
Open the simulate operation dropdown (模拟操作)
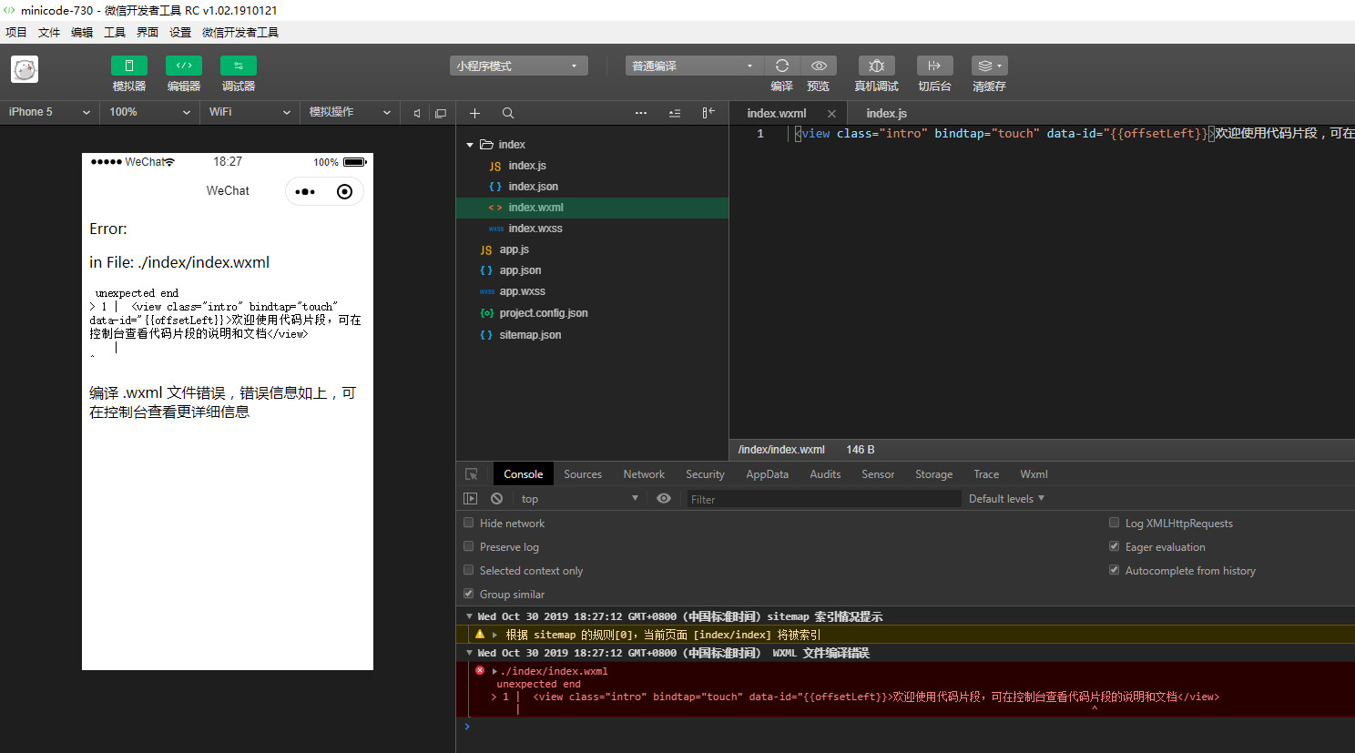351,112
